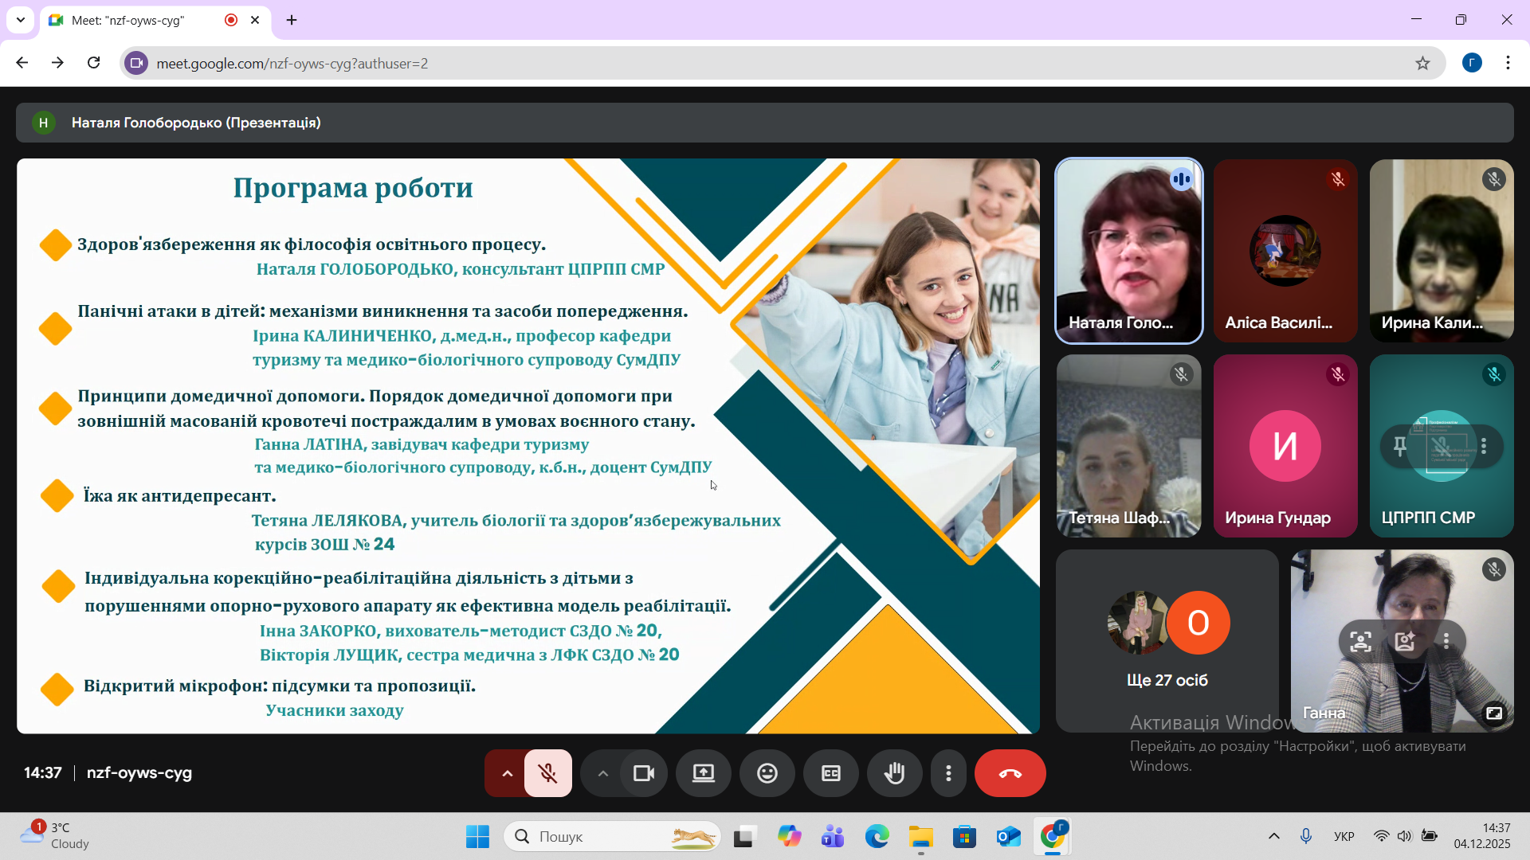Image resolution: width=1530 pixels, height=860 pixels.
Task: Click the framing icon on Ганна tile
Action: pyautogui.click(x=1360, y=641)
